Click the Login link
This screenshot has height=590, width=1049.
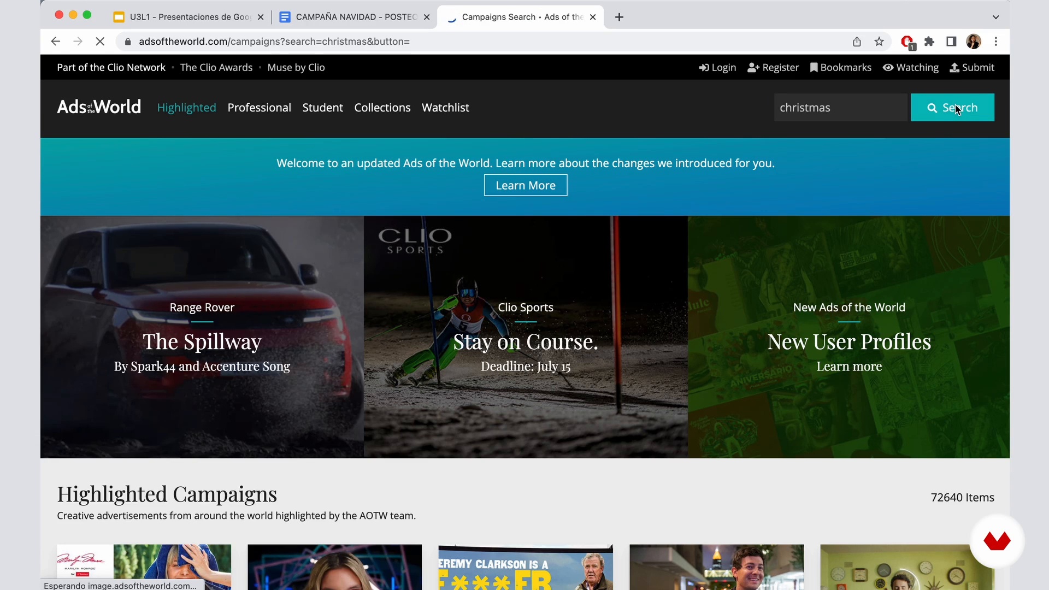717,68
